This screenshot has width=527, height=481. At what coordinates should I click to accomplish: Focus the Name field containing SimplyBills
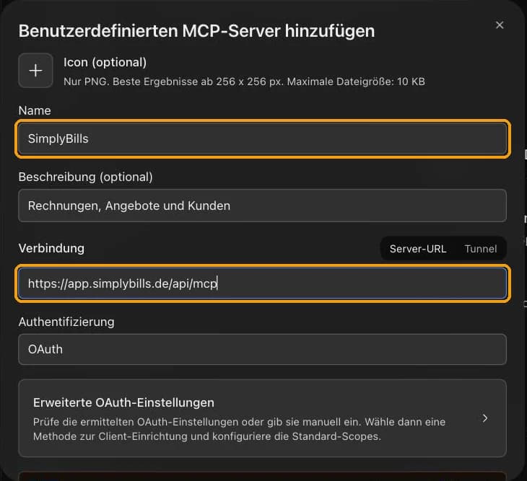[x=263, y=138]
